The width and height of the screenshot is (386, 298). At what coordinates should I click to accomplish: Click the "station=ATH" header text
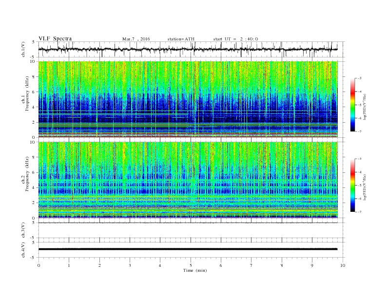181,39
